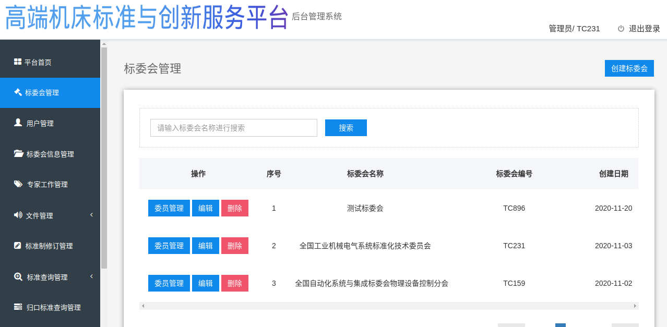The image size is (667, 327).
Task: Click the gavel icon for 标委会管理
Action: point(18,92)
